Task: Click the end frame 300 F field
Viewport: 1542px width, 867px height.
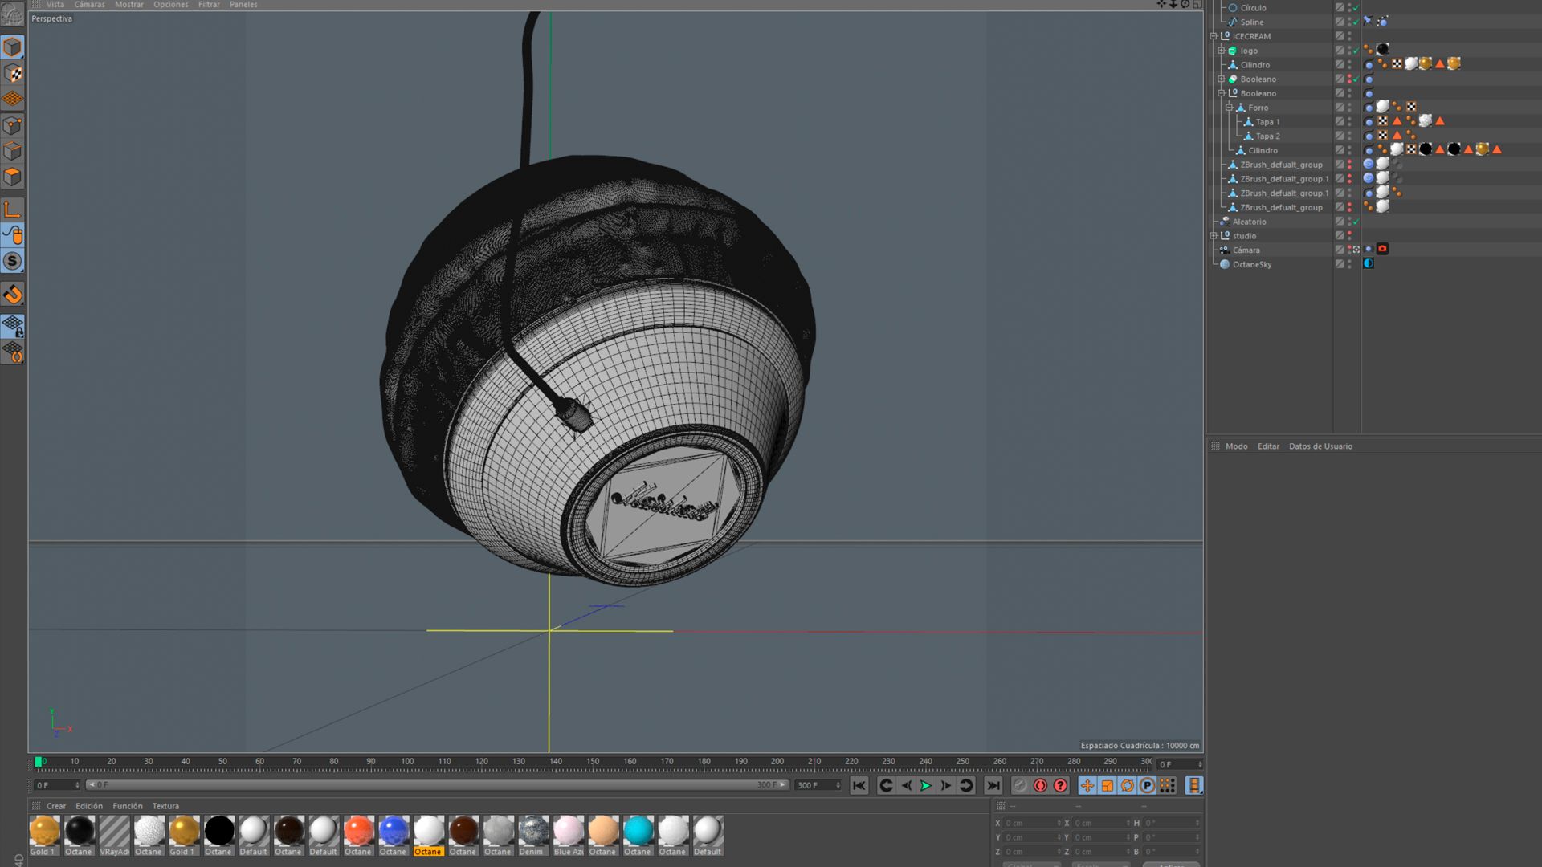Action: (818, 785)
